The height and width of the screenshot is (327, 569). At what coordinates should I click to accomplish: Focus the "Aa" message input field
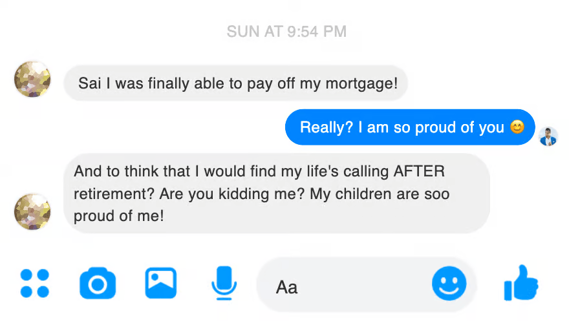(349, 286)
